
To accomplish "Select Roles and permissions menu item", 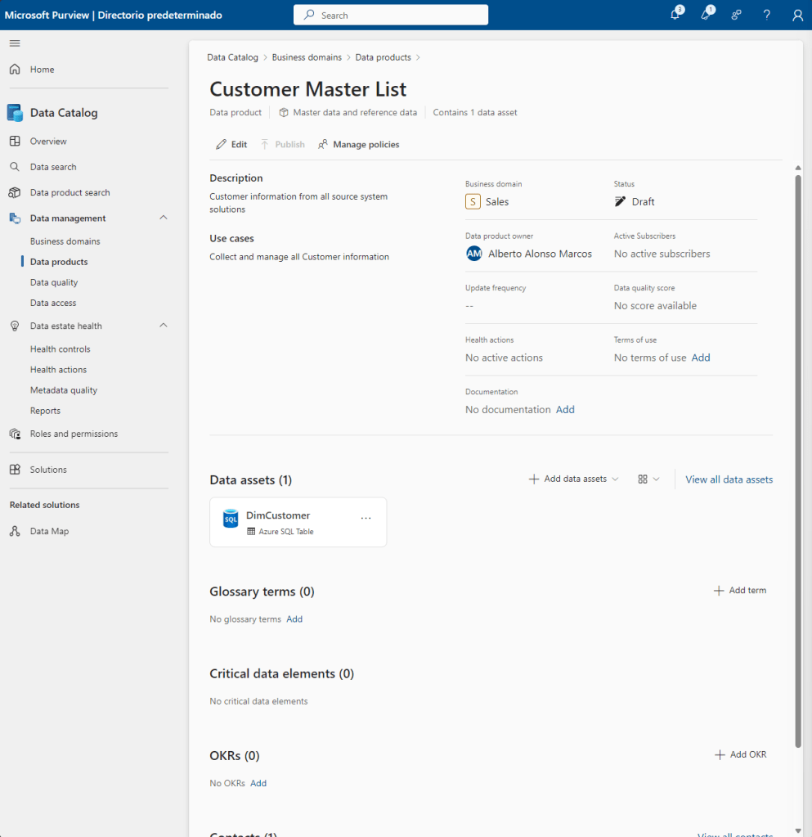I will (x=74, y=434).
